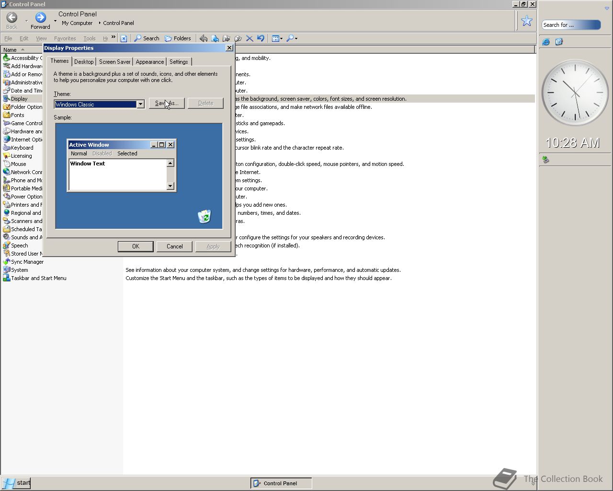Close the Display Properties dialog

(229, 48)
